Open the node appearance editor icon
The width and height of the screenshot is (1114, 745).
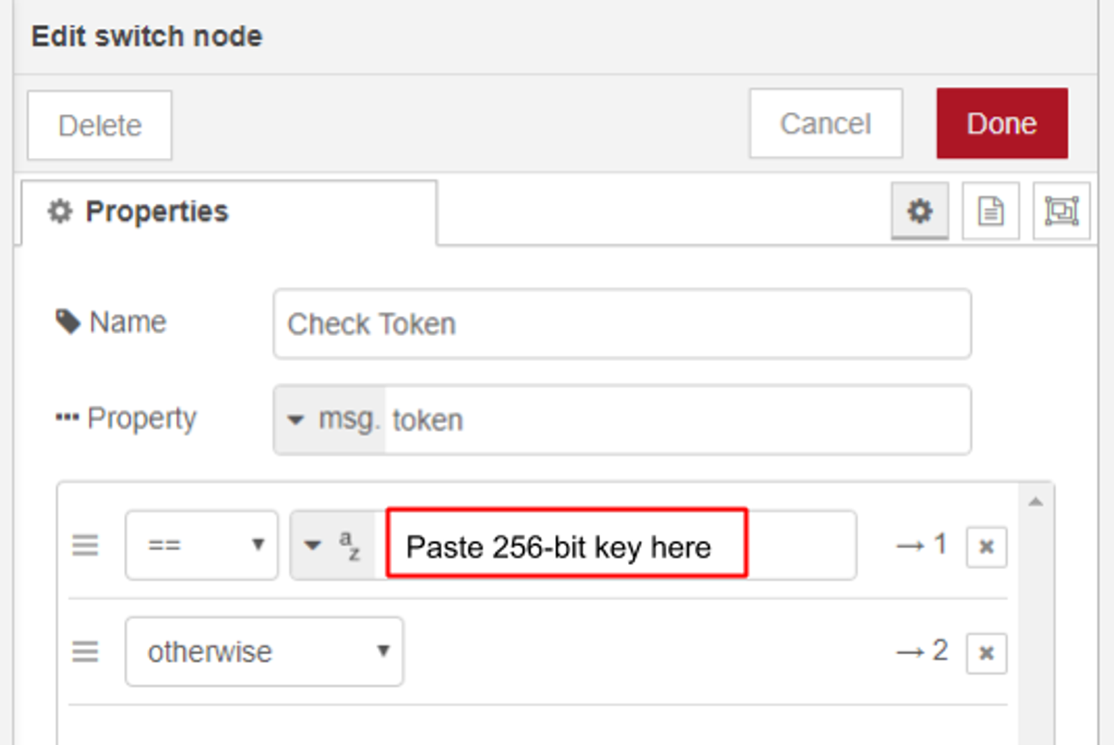coord(1061,211)
